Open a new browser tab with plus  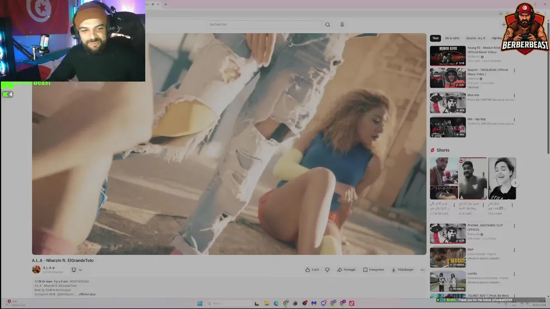coord(165,4)
